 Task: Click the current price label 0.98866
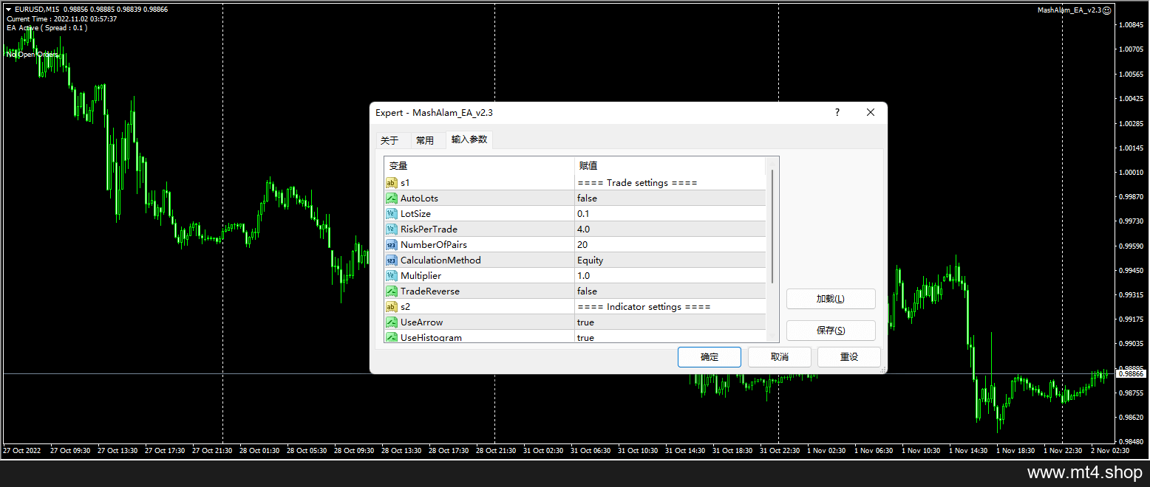click(x=1131, y=374)
